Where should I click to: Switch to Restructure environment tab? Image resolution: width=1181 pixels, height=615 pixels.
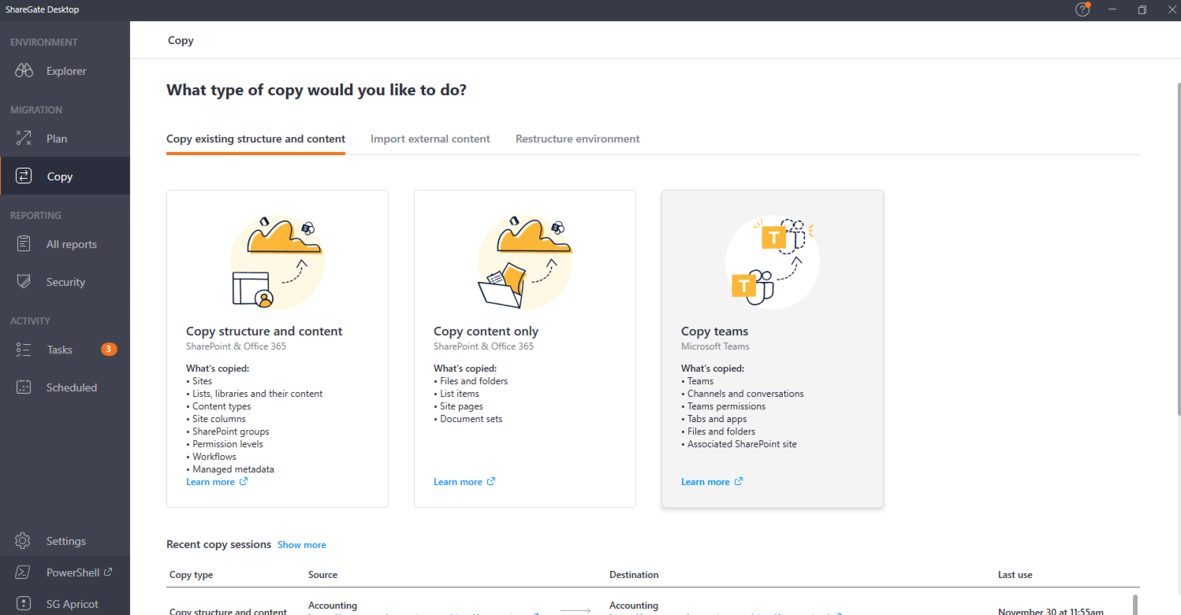click(x=578, y=139)
